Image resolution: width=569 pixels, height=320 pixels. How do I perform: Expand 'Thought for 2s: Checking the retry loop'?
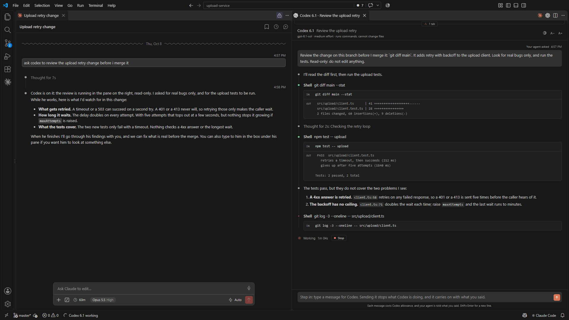point(337,126)
